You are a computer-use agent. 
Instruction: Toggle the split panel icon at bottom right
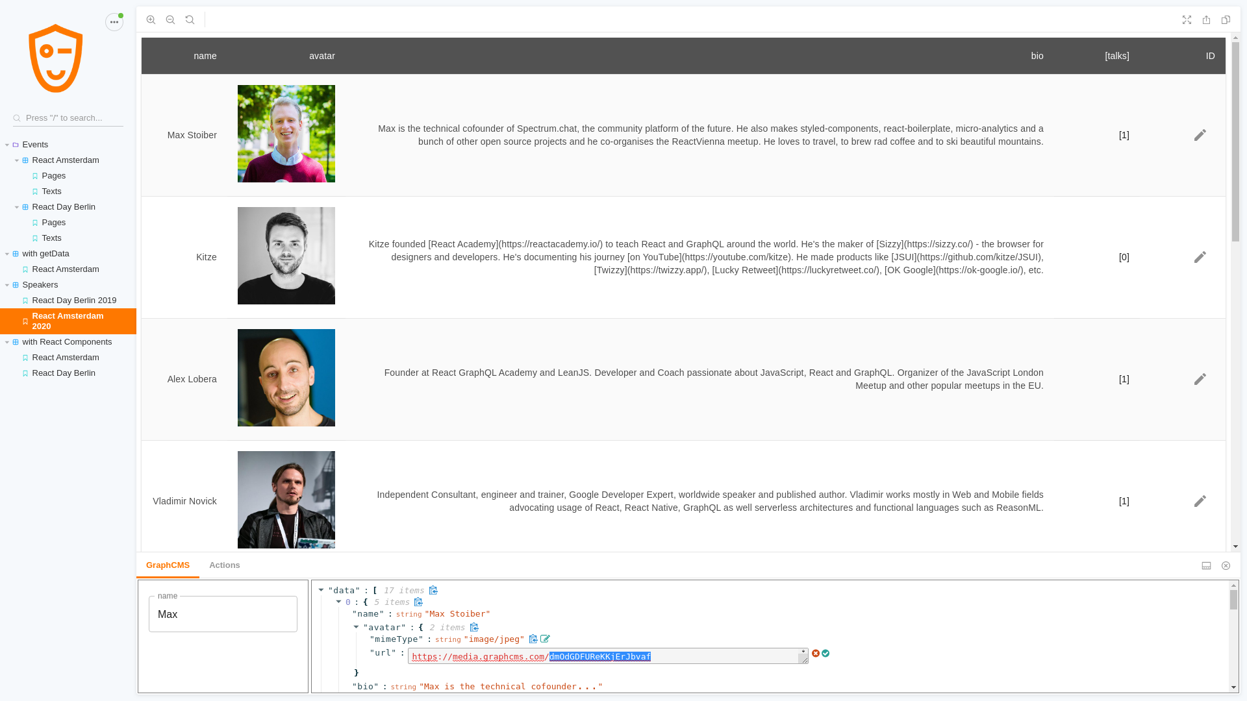(1206, 565)
